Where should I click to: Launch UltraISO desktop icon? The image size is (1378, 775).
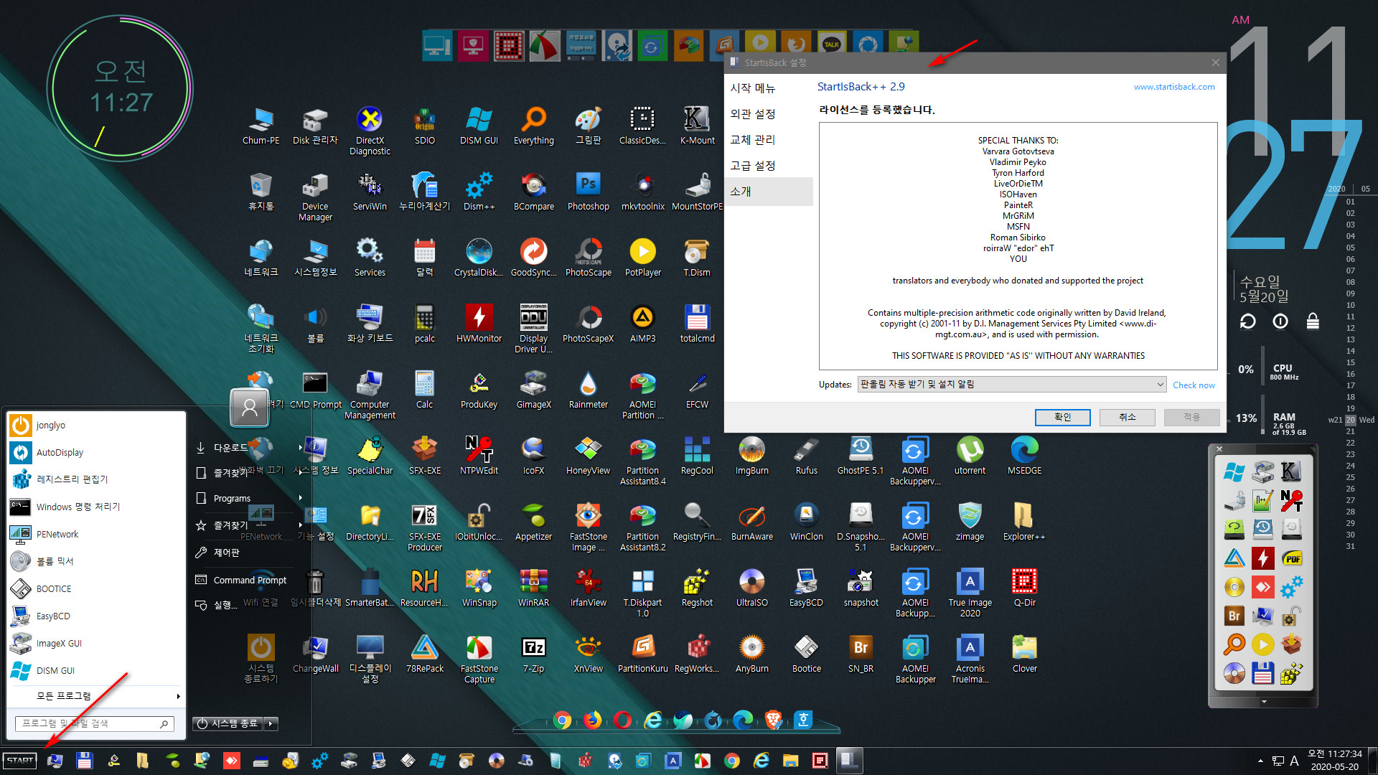(x=751, y=588)
